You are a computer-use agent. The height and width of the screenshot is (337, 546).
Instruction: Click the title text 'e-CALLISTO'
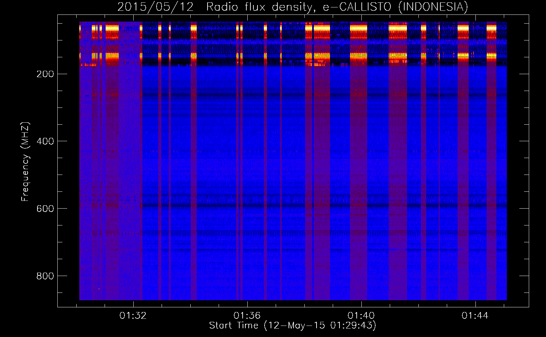357,7
